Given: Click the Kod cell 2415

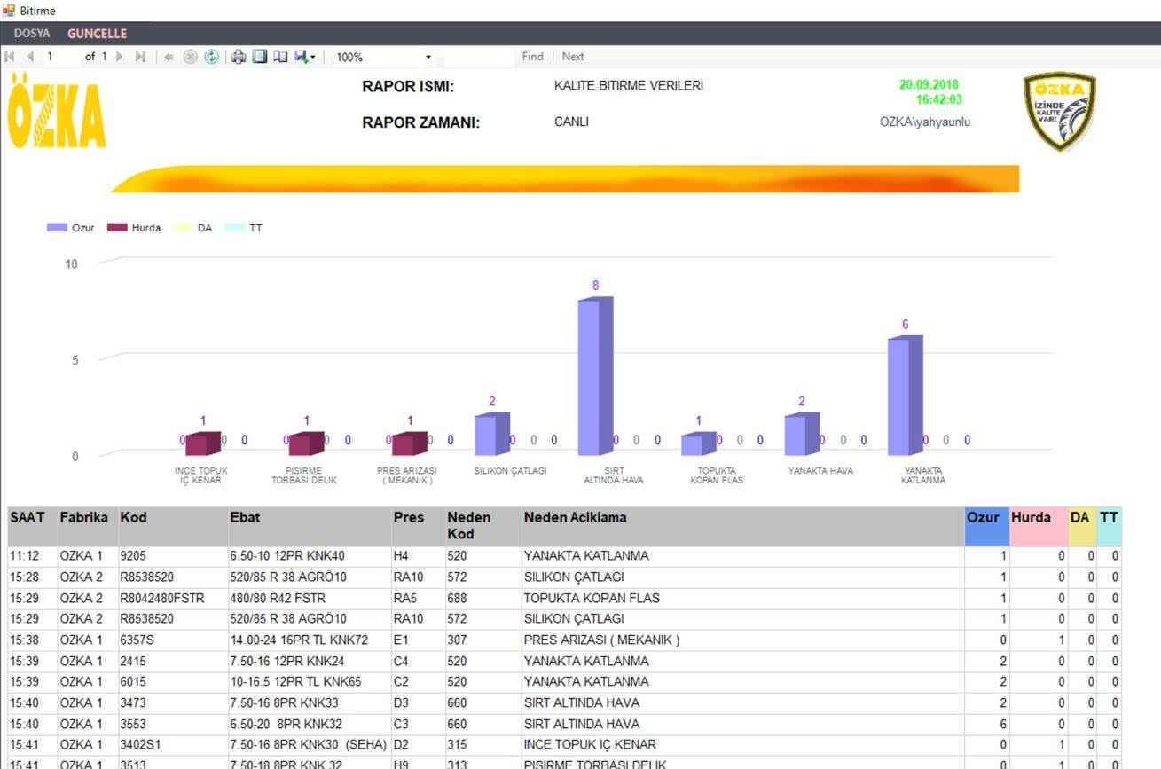Looking at the screenshot, I should (x=172, y=661).
